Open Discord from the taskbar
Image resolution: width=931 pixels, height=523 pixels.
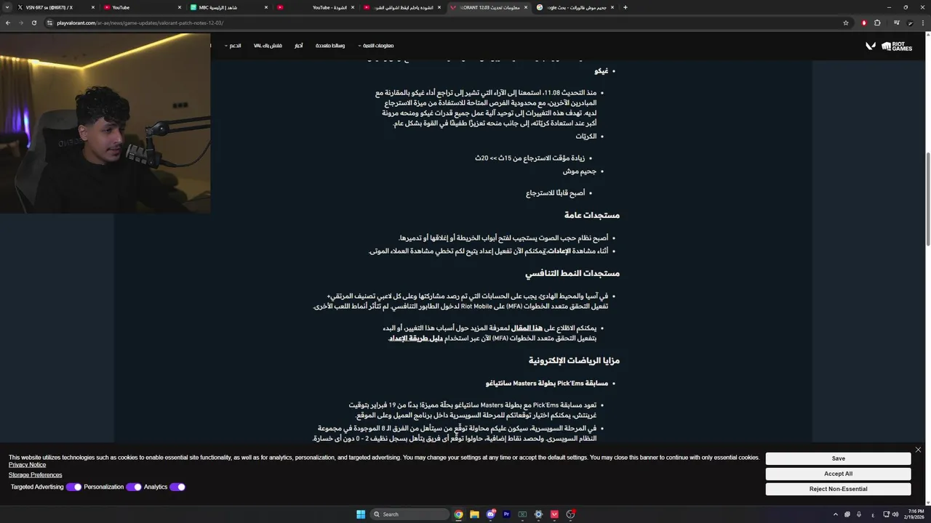click(x=491, y=514)
